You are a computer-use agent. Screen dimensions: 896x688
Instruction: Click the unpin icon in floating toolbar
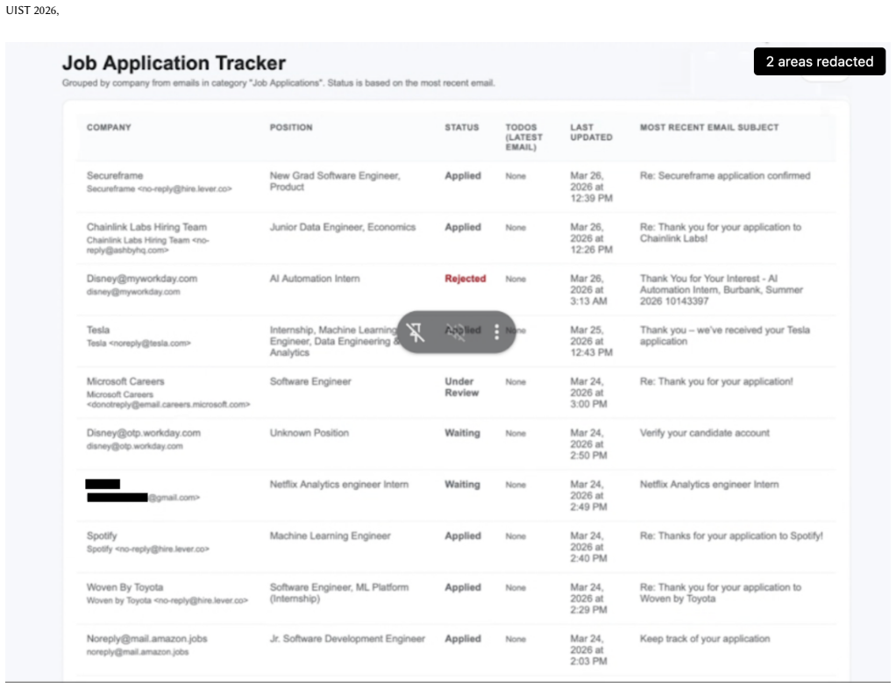pos(416,332)
